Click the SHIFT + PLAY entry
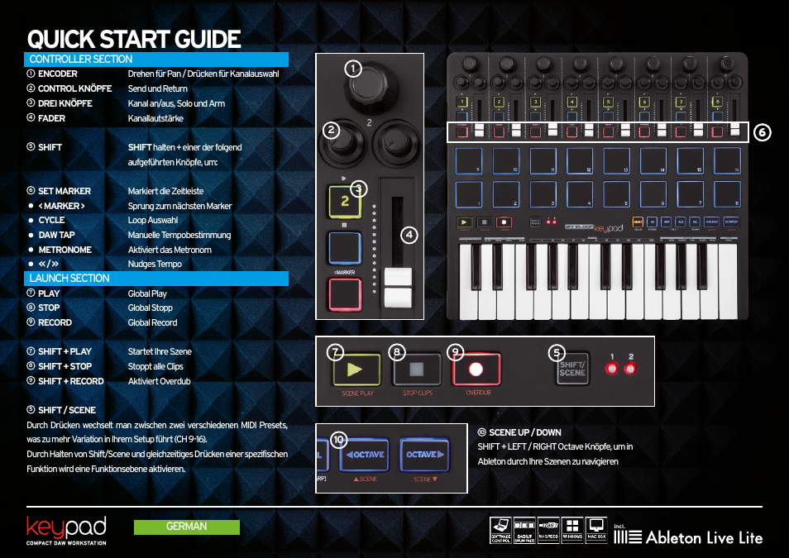Screen dimensions: 789x558 [x=65, y=351]
